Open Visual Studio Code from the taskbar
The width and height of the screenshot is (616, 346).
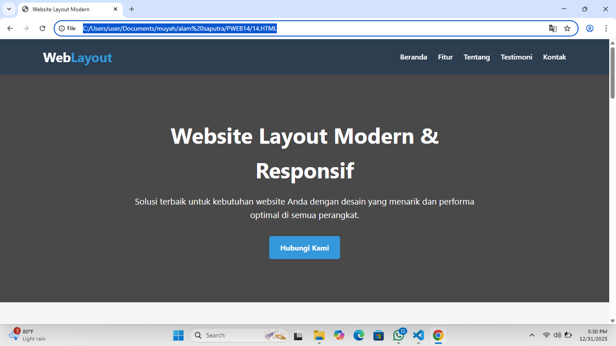pos(418,335)
